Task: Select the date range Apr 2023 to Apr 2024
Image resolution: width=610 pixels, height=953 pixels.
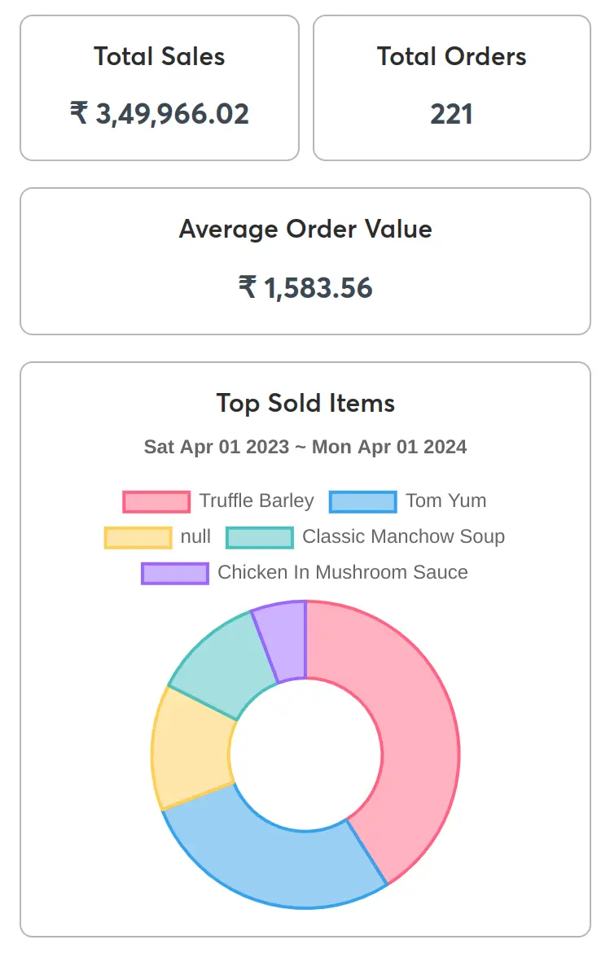Action: 305,447
